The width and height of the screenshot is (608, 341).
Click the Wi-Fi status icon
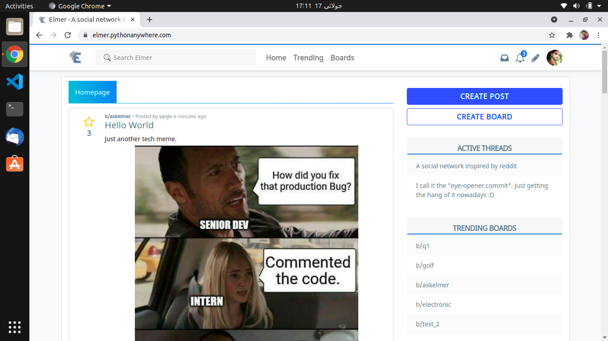coord(564,6)
